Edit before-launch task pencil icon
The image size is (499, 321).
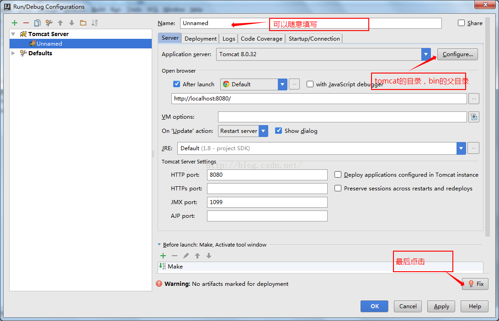pyautogui.click(x=186, y=256)
